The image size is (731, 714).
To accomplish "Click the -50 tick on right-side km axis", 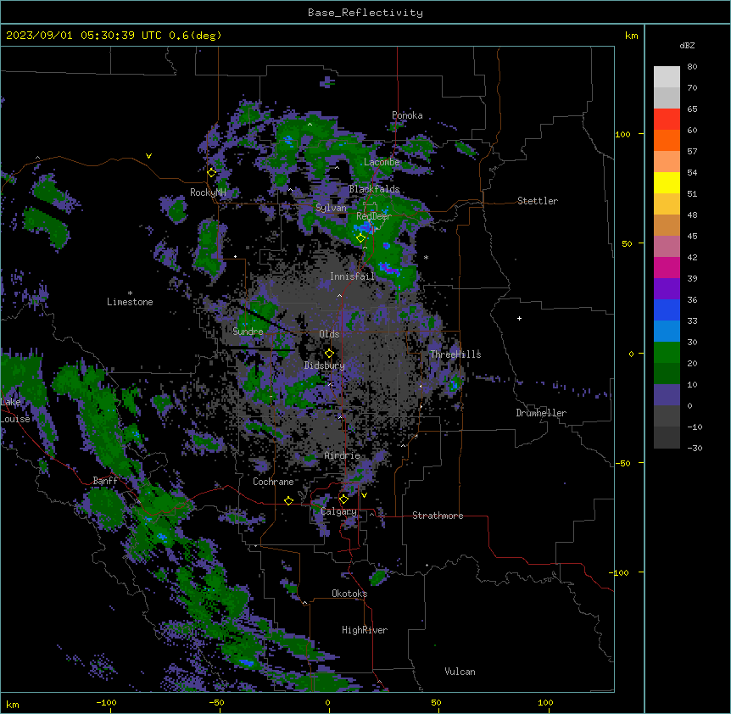I will (622, 463).
